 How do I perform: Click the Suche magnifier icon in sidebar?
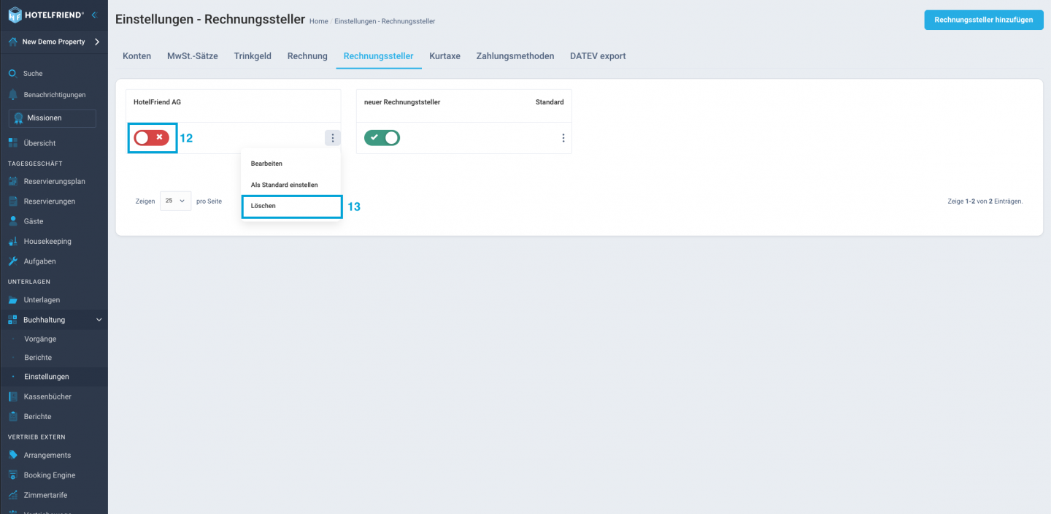coord(12,74)
